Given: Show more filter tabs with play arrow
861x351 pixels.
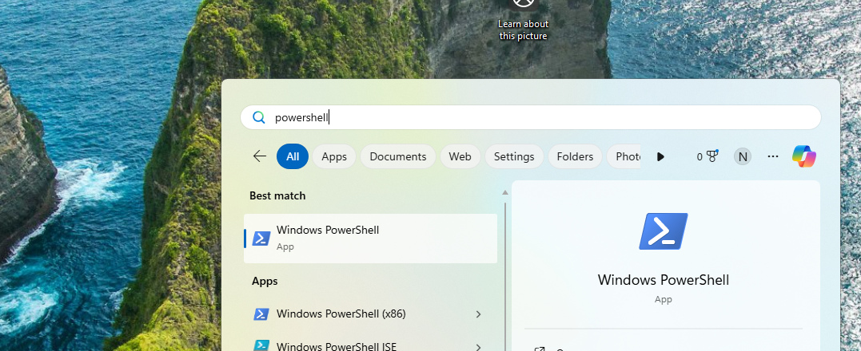Looking at the screenshot, I should (x=660, y=157).
